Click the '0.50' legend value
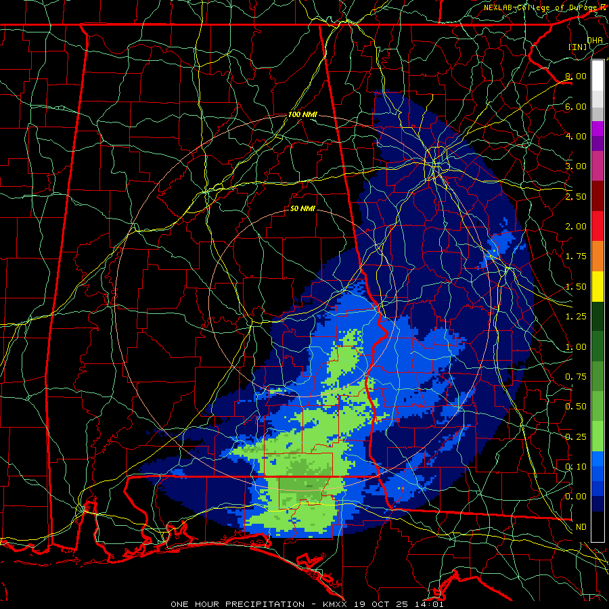The width and height of the screenshot is (609, 609). coord(576,407)
